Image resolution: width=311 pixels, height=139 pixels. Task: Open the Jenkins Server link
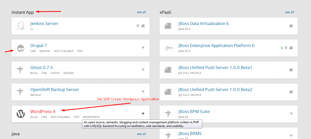point(44,23)
